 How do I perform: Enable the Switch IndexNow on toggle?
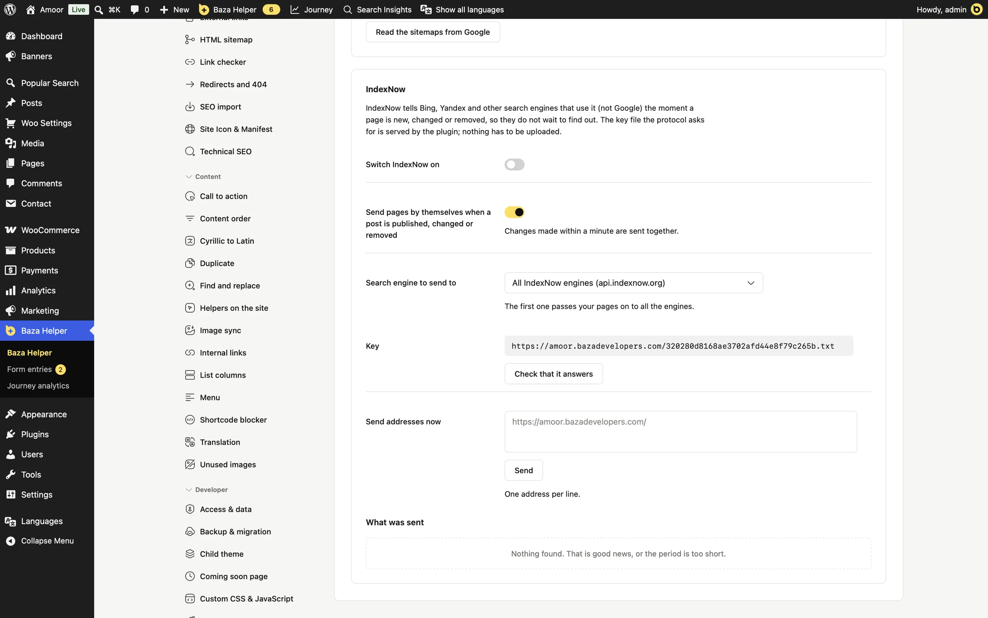click(x=514, y=164)
